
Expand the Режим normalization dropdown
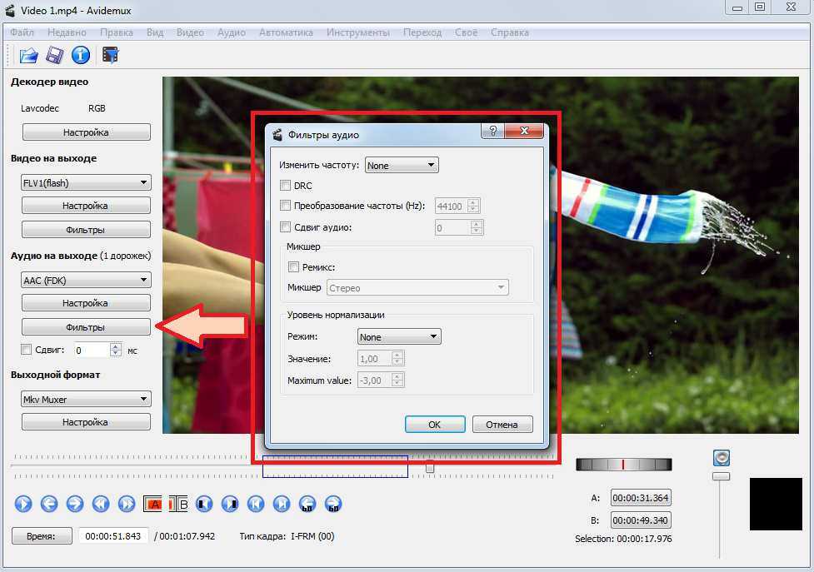click(x=399, y=337)
